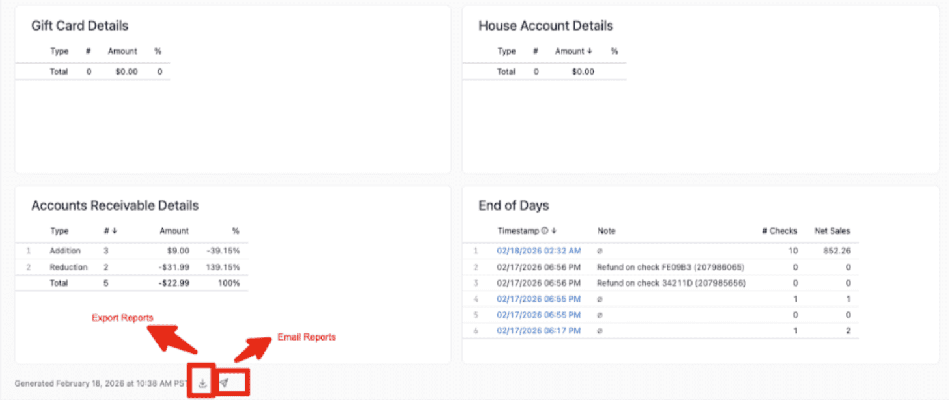
Task: Click the Email Reports paper plane icon
Action: tap(224, 383)
